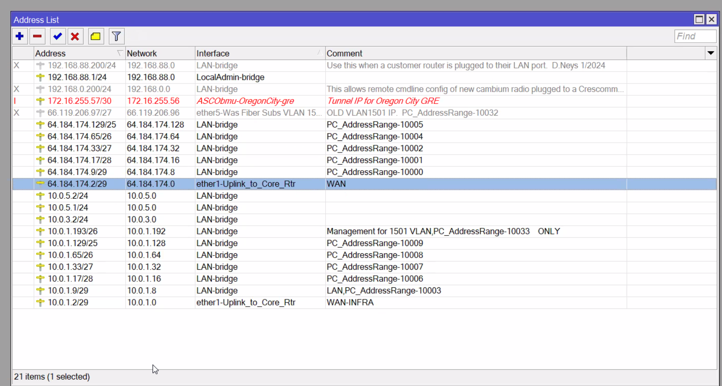Click comment 'Tunnel IP for Oregon City GRE'

383,101
